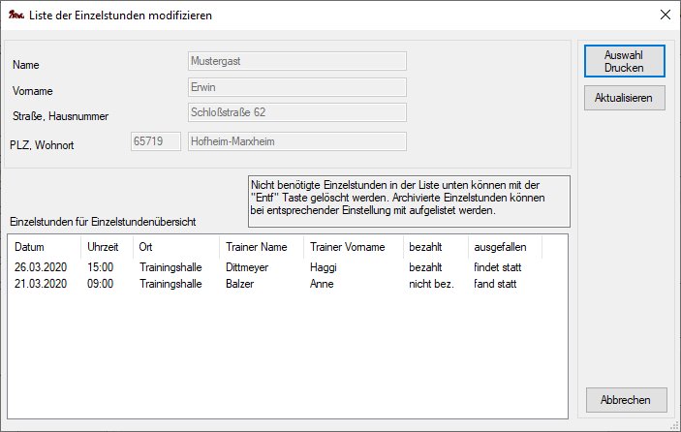This screenshot has width=681, height=432.
Task: Sort by the ausgefallen column header
Action: 504,247
